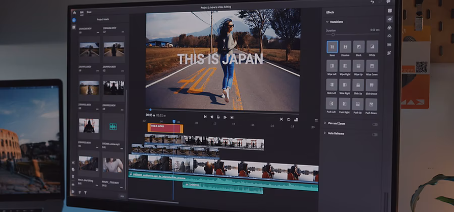Viewport: 454px width, 212px height.
Task: Select the None transition
Action: click(x=332, y=46)
